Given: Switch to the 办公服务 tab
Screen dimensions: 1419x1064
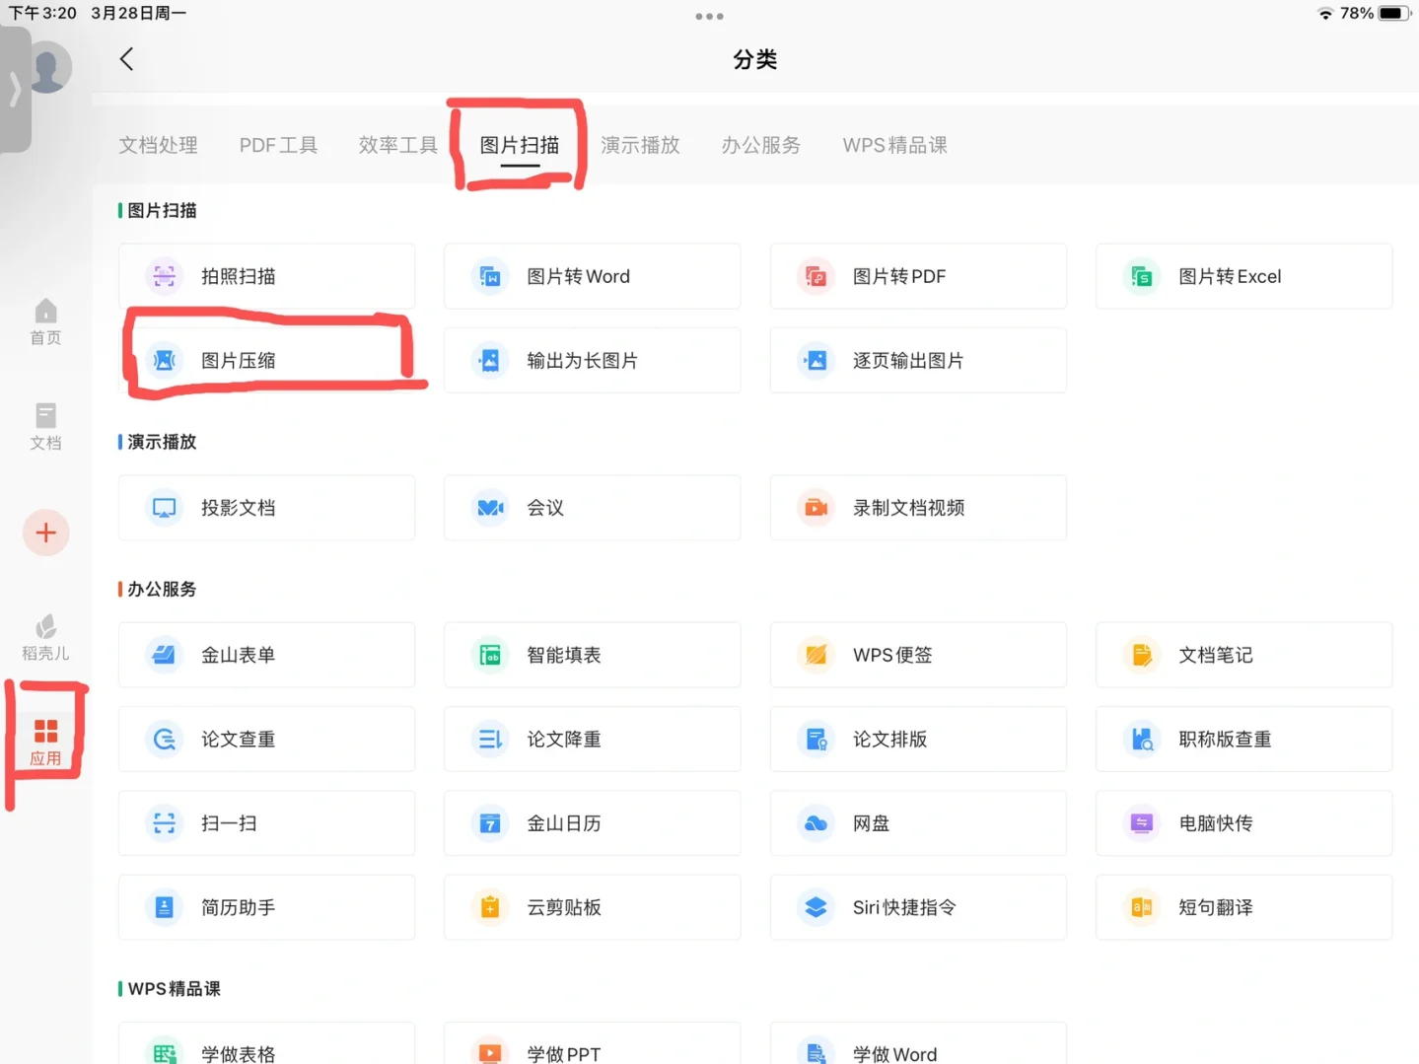Looking at the screenshot, I should click(x=760, y=145).
